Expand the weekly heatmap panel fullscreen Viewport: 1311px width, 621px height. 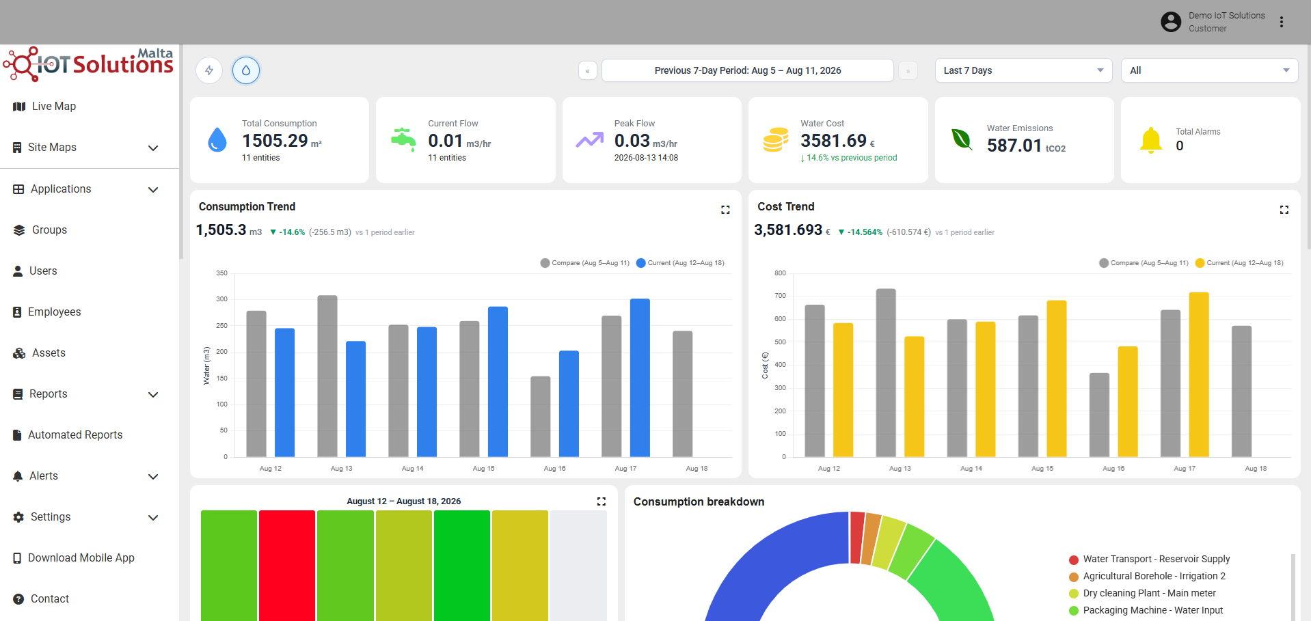pos(602,501)
